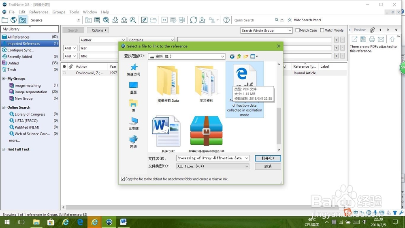Image resolution: width=405 pixels, height=228 pixels.
Task: Click file dialog vertical scrollbar thumb
Action: [279, 125]
